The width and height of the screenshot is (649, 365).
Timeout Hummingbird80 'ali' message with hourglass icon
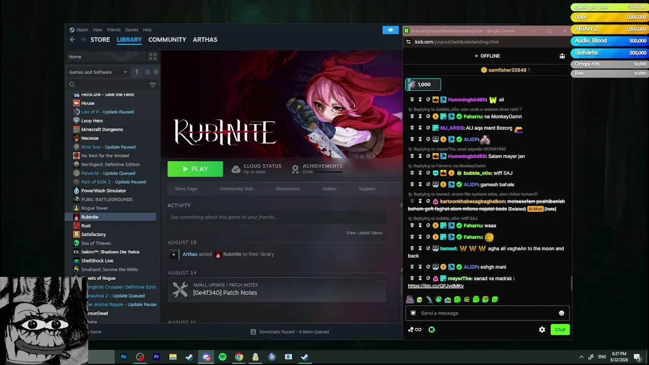[420, 100]
